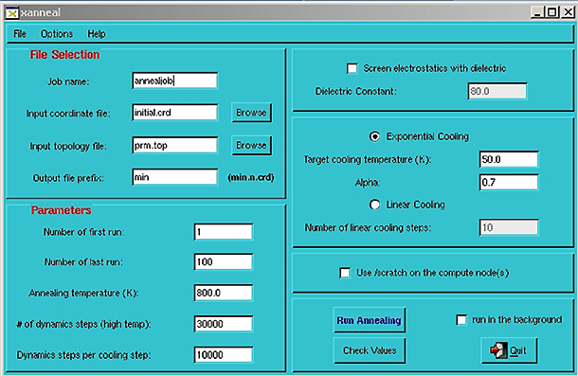Click the Number of last run field
The height and width of the screenshot is (376, 578).
tap(224, 262)
